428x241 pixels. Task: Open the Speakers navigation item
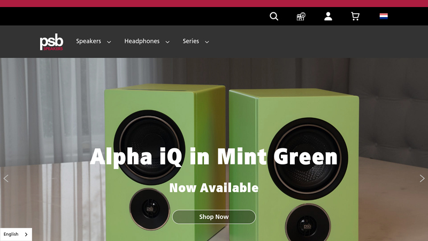tap(88, 41)
